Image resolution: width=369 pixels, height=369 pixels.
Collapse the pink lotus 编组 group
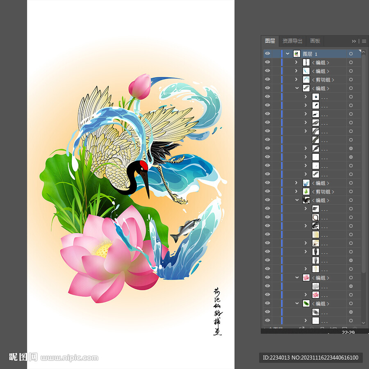(297, 278)
